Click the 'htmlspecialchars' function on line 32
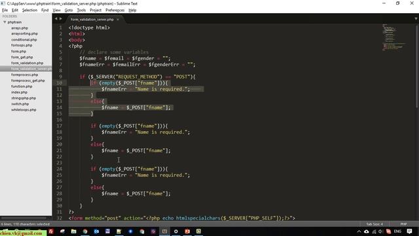The height and width of the screenshot is (236, 419). coord(198,218)
